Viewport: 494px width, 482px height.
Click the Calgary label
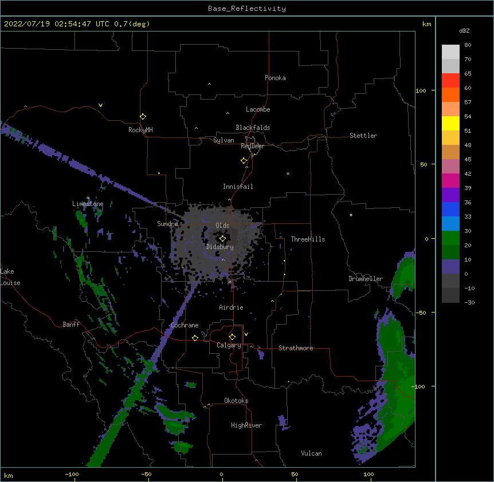[229, 345]
